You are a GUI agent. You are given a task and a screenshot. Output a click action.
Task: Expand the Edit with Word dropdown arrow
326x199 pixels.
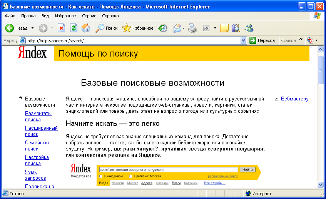click(215, 28)
